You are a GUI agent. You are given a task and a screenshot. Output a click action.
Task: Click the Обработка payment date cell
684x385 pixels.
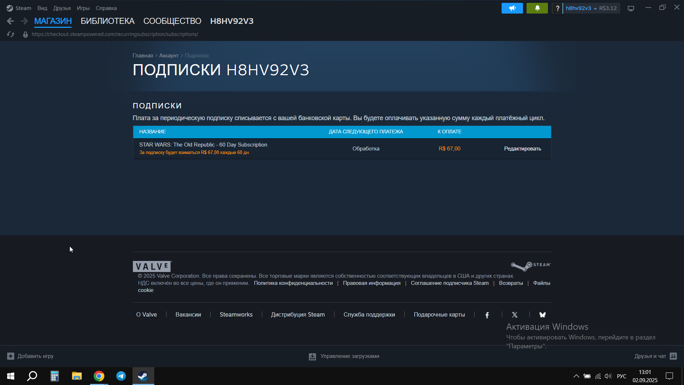tap(366, 149)
